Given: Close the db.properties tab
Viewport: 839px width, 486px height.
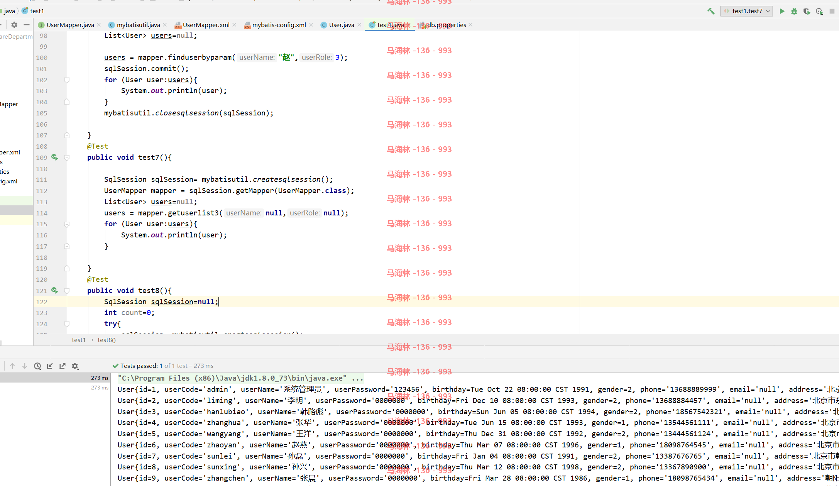Looking at the screenshot, I should [471, 25].
